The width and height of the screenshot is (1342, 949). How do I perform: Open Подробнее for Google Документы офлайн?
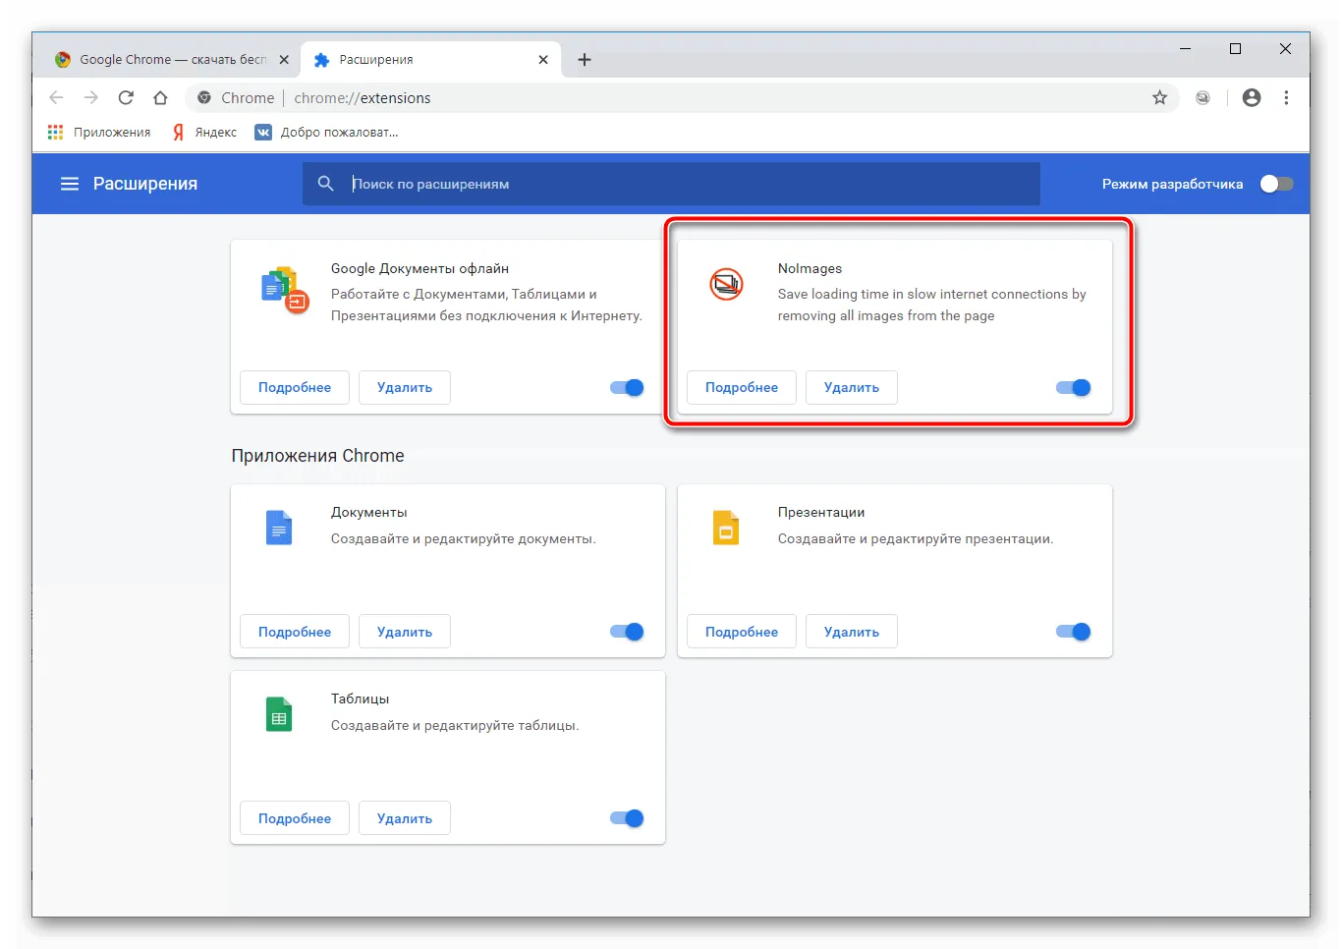pyautogui.click(x=295, y=387)
